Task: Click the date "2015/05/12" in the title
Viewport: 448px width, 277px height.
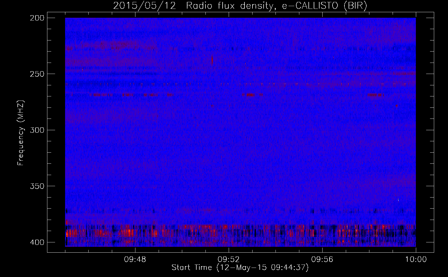Action: click(145, 6)
